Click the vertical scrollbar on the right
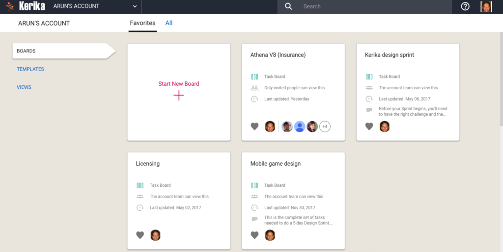Viewport: 503px width, 252px height. [502, 78]
